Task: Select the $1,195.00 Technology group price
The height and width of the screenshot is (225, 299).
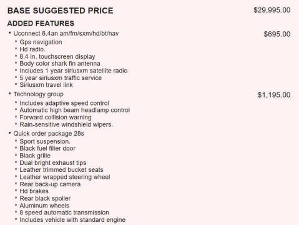Action: [x=274, y=95]
